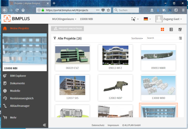Expand the Zugang Gast user menu
The height and width of the screenshot is (129, 188).
pos(170,19)
